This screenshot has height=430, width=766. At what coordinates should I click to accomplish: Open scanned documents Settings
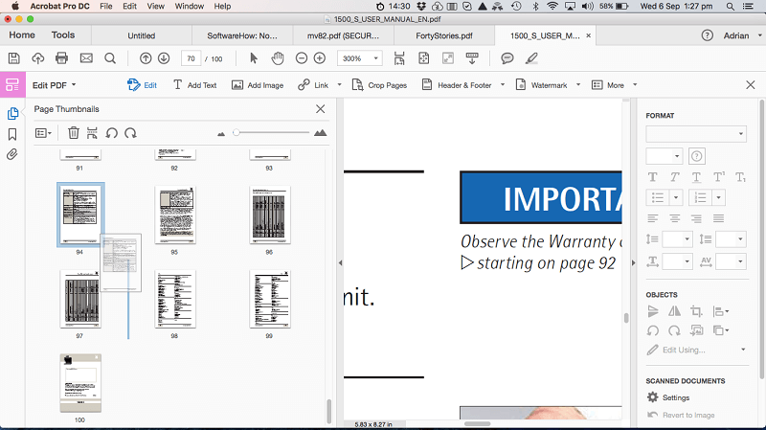(x=668, y=397)
